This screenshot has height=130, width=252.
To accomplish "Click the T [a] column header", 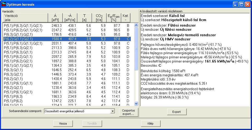I will (84, 18).
